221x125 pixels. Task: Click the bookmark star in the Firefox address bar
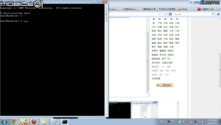point(159,14)
